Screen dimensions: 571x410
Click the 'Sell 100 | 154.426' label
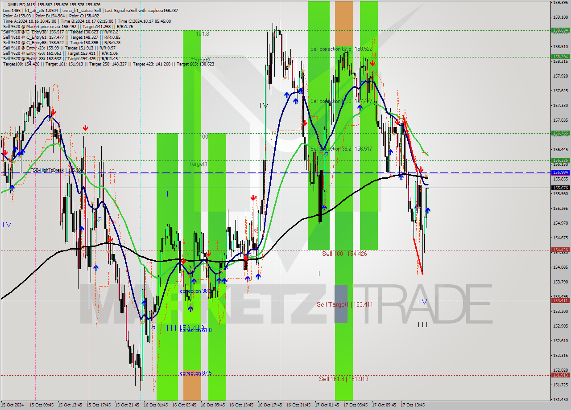[x=344, y=254]
